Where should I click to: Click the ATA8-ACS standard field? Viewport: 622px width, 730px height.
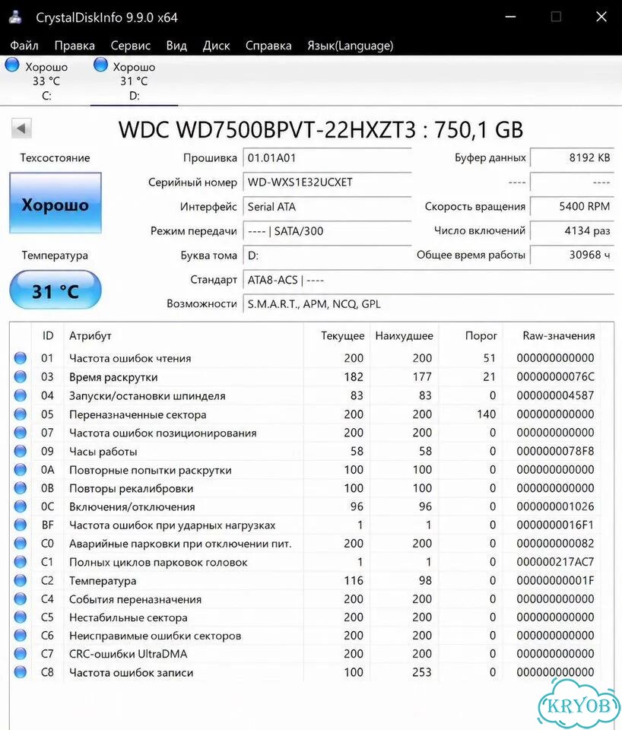coord(428,280)
